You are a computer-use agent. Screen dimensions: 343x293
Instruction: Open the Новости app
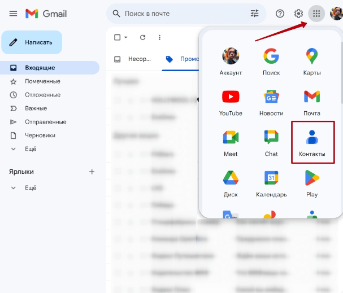[271, 103]
